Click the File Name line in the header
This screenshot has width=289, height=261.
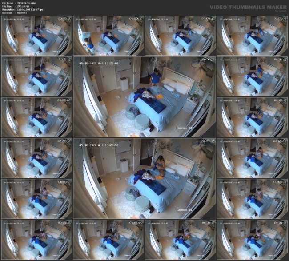(x=19, y=3)
